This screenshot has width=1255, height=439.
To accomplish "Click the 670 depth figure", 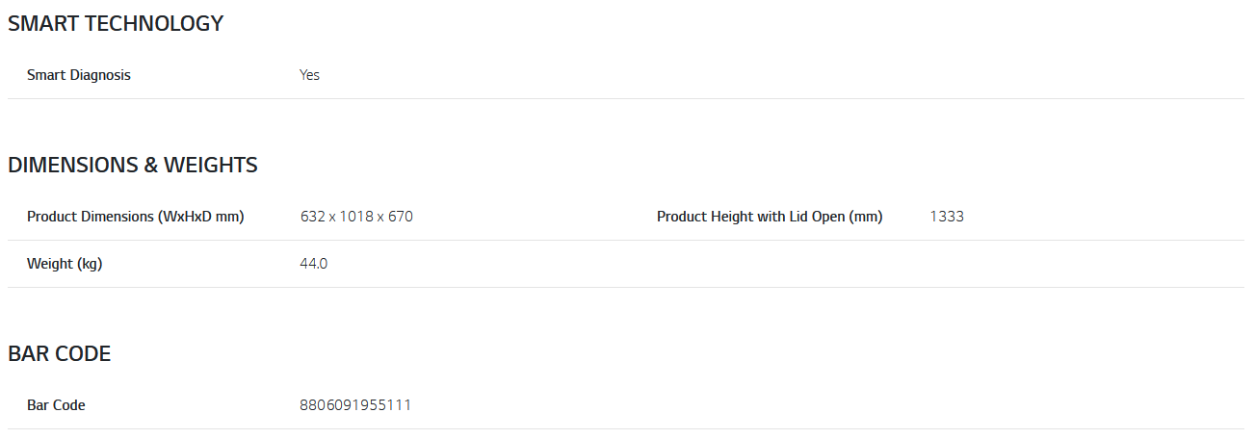I will coord(401,217).
